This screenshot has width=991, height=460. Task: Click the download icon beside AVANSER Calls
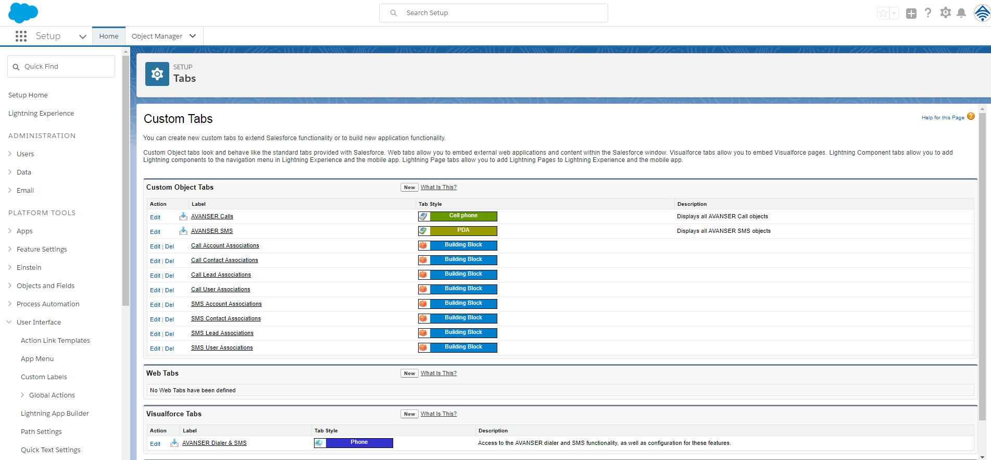(x=183, y=216)
